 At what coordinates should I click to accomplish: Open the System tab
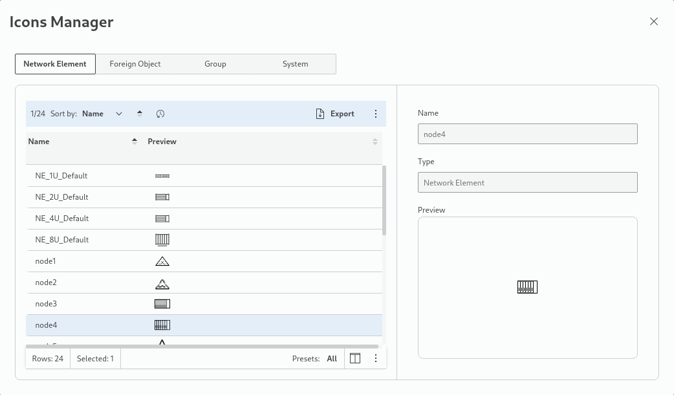coord(295,64)
